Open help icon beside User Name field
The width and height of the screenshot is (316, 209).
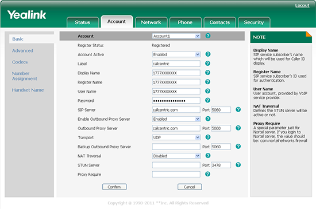tap(207, 91)
